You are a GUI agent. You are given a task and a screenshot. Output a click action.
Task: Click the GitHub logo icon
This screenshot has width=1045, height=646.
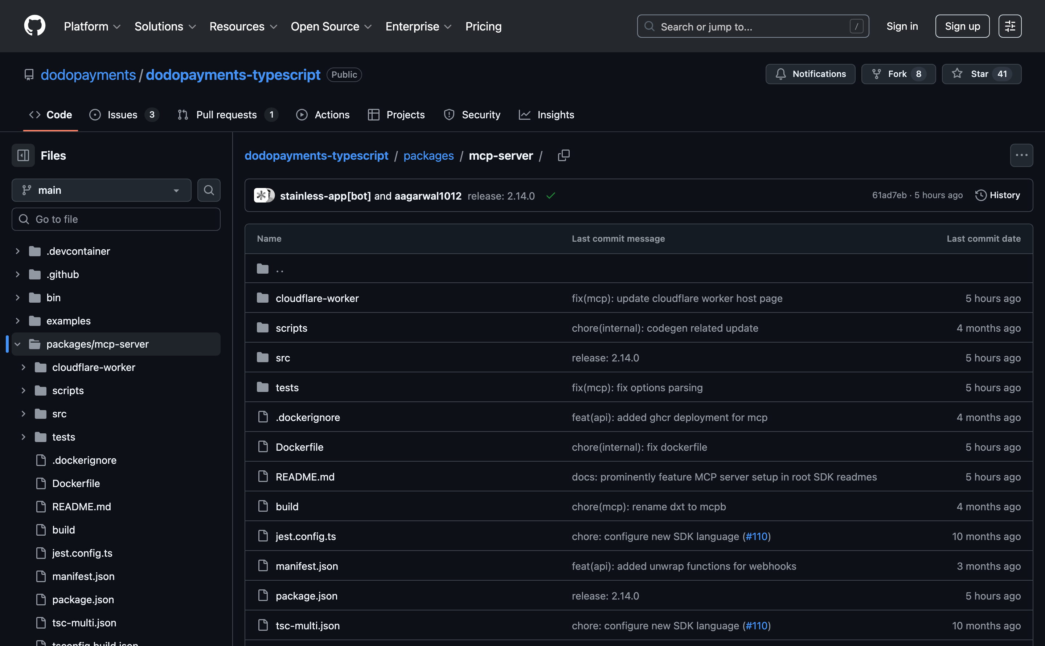pyautogui.click(x=34, y=26)
